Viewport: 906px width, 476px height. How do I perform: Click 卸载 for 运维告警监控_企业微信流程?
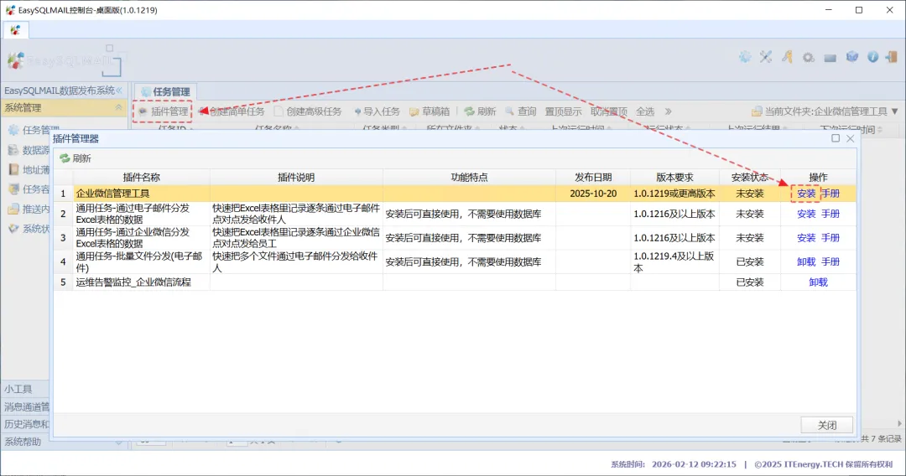pyautogui.click(x=818, y=282)
